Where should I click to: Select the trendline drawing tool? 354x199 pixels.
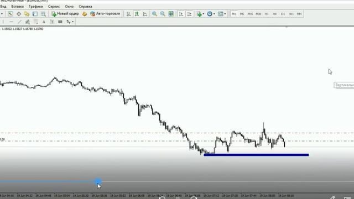(19, 22)
